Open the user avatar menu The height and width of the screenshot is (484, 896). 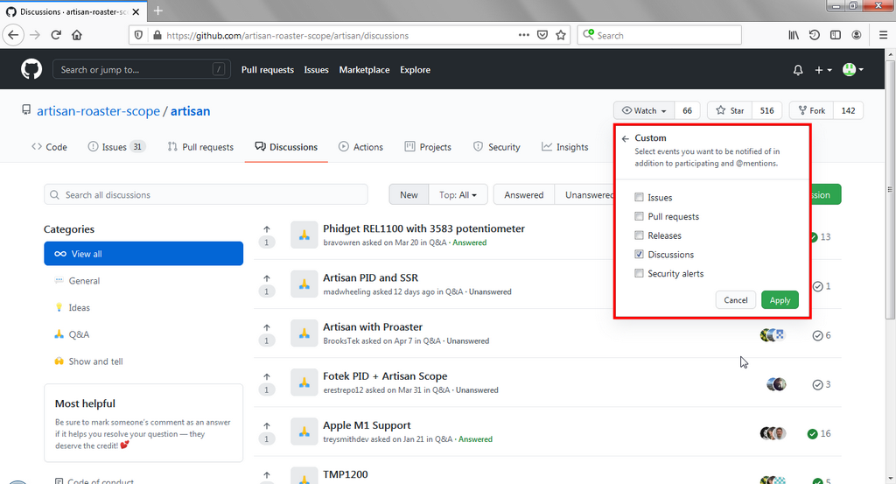coord(853,70)
